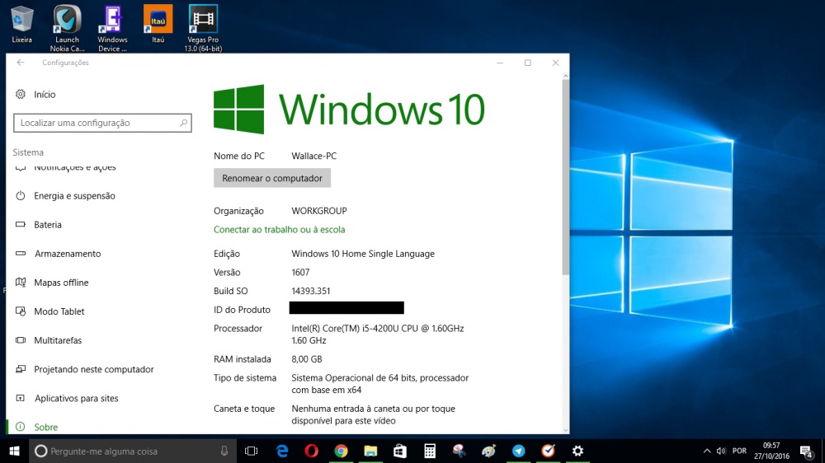Open the checkmark clock app on taskbar
This screenshot has width=825, height=463.
549,451
